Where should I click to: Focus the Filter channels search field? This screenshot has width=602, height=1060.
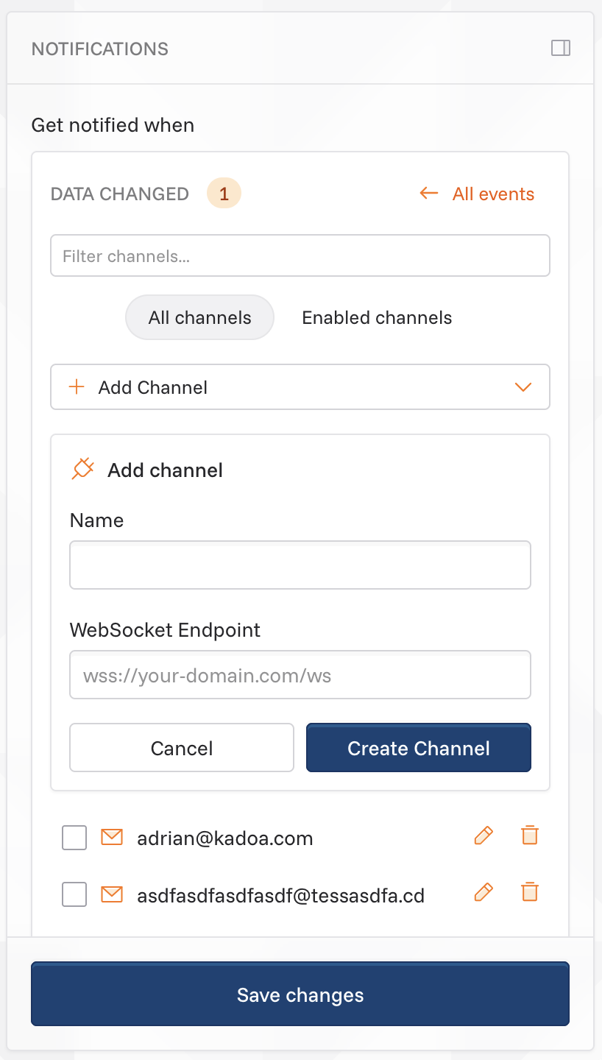click(300, 255)
